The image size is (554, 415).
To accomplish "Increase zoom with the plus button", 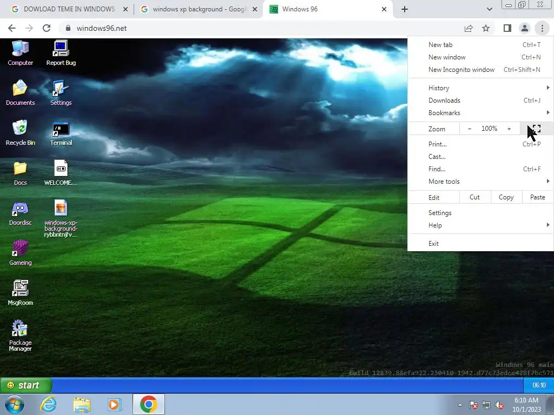I will point(509,129).
